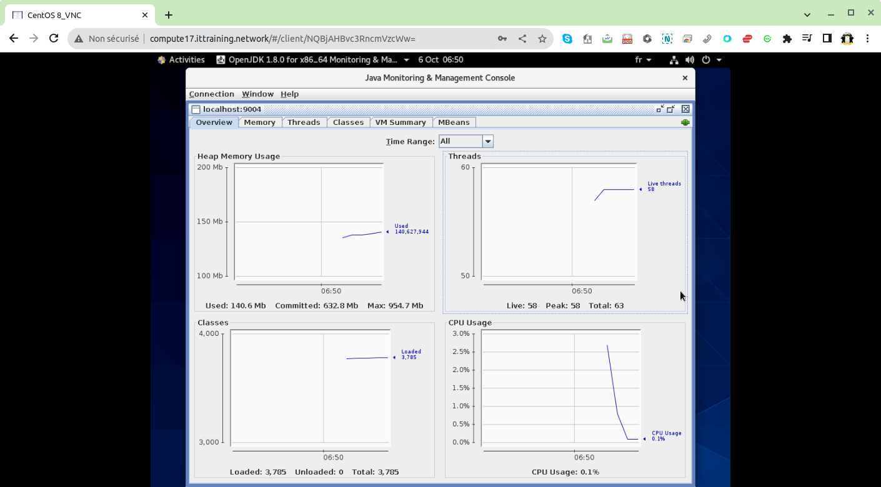Click the Loaded 3,785 legend label
Image resolution: width=881 pixels, height=487 pixels.
click(x=411, y=355)
